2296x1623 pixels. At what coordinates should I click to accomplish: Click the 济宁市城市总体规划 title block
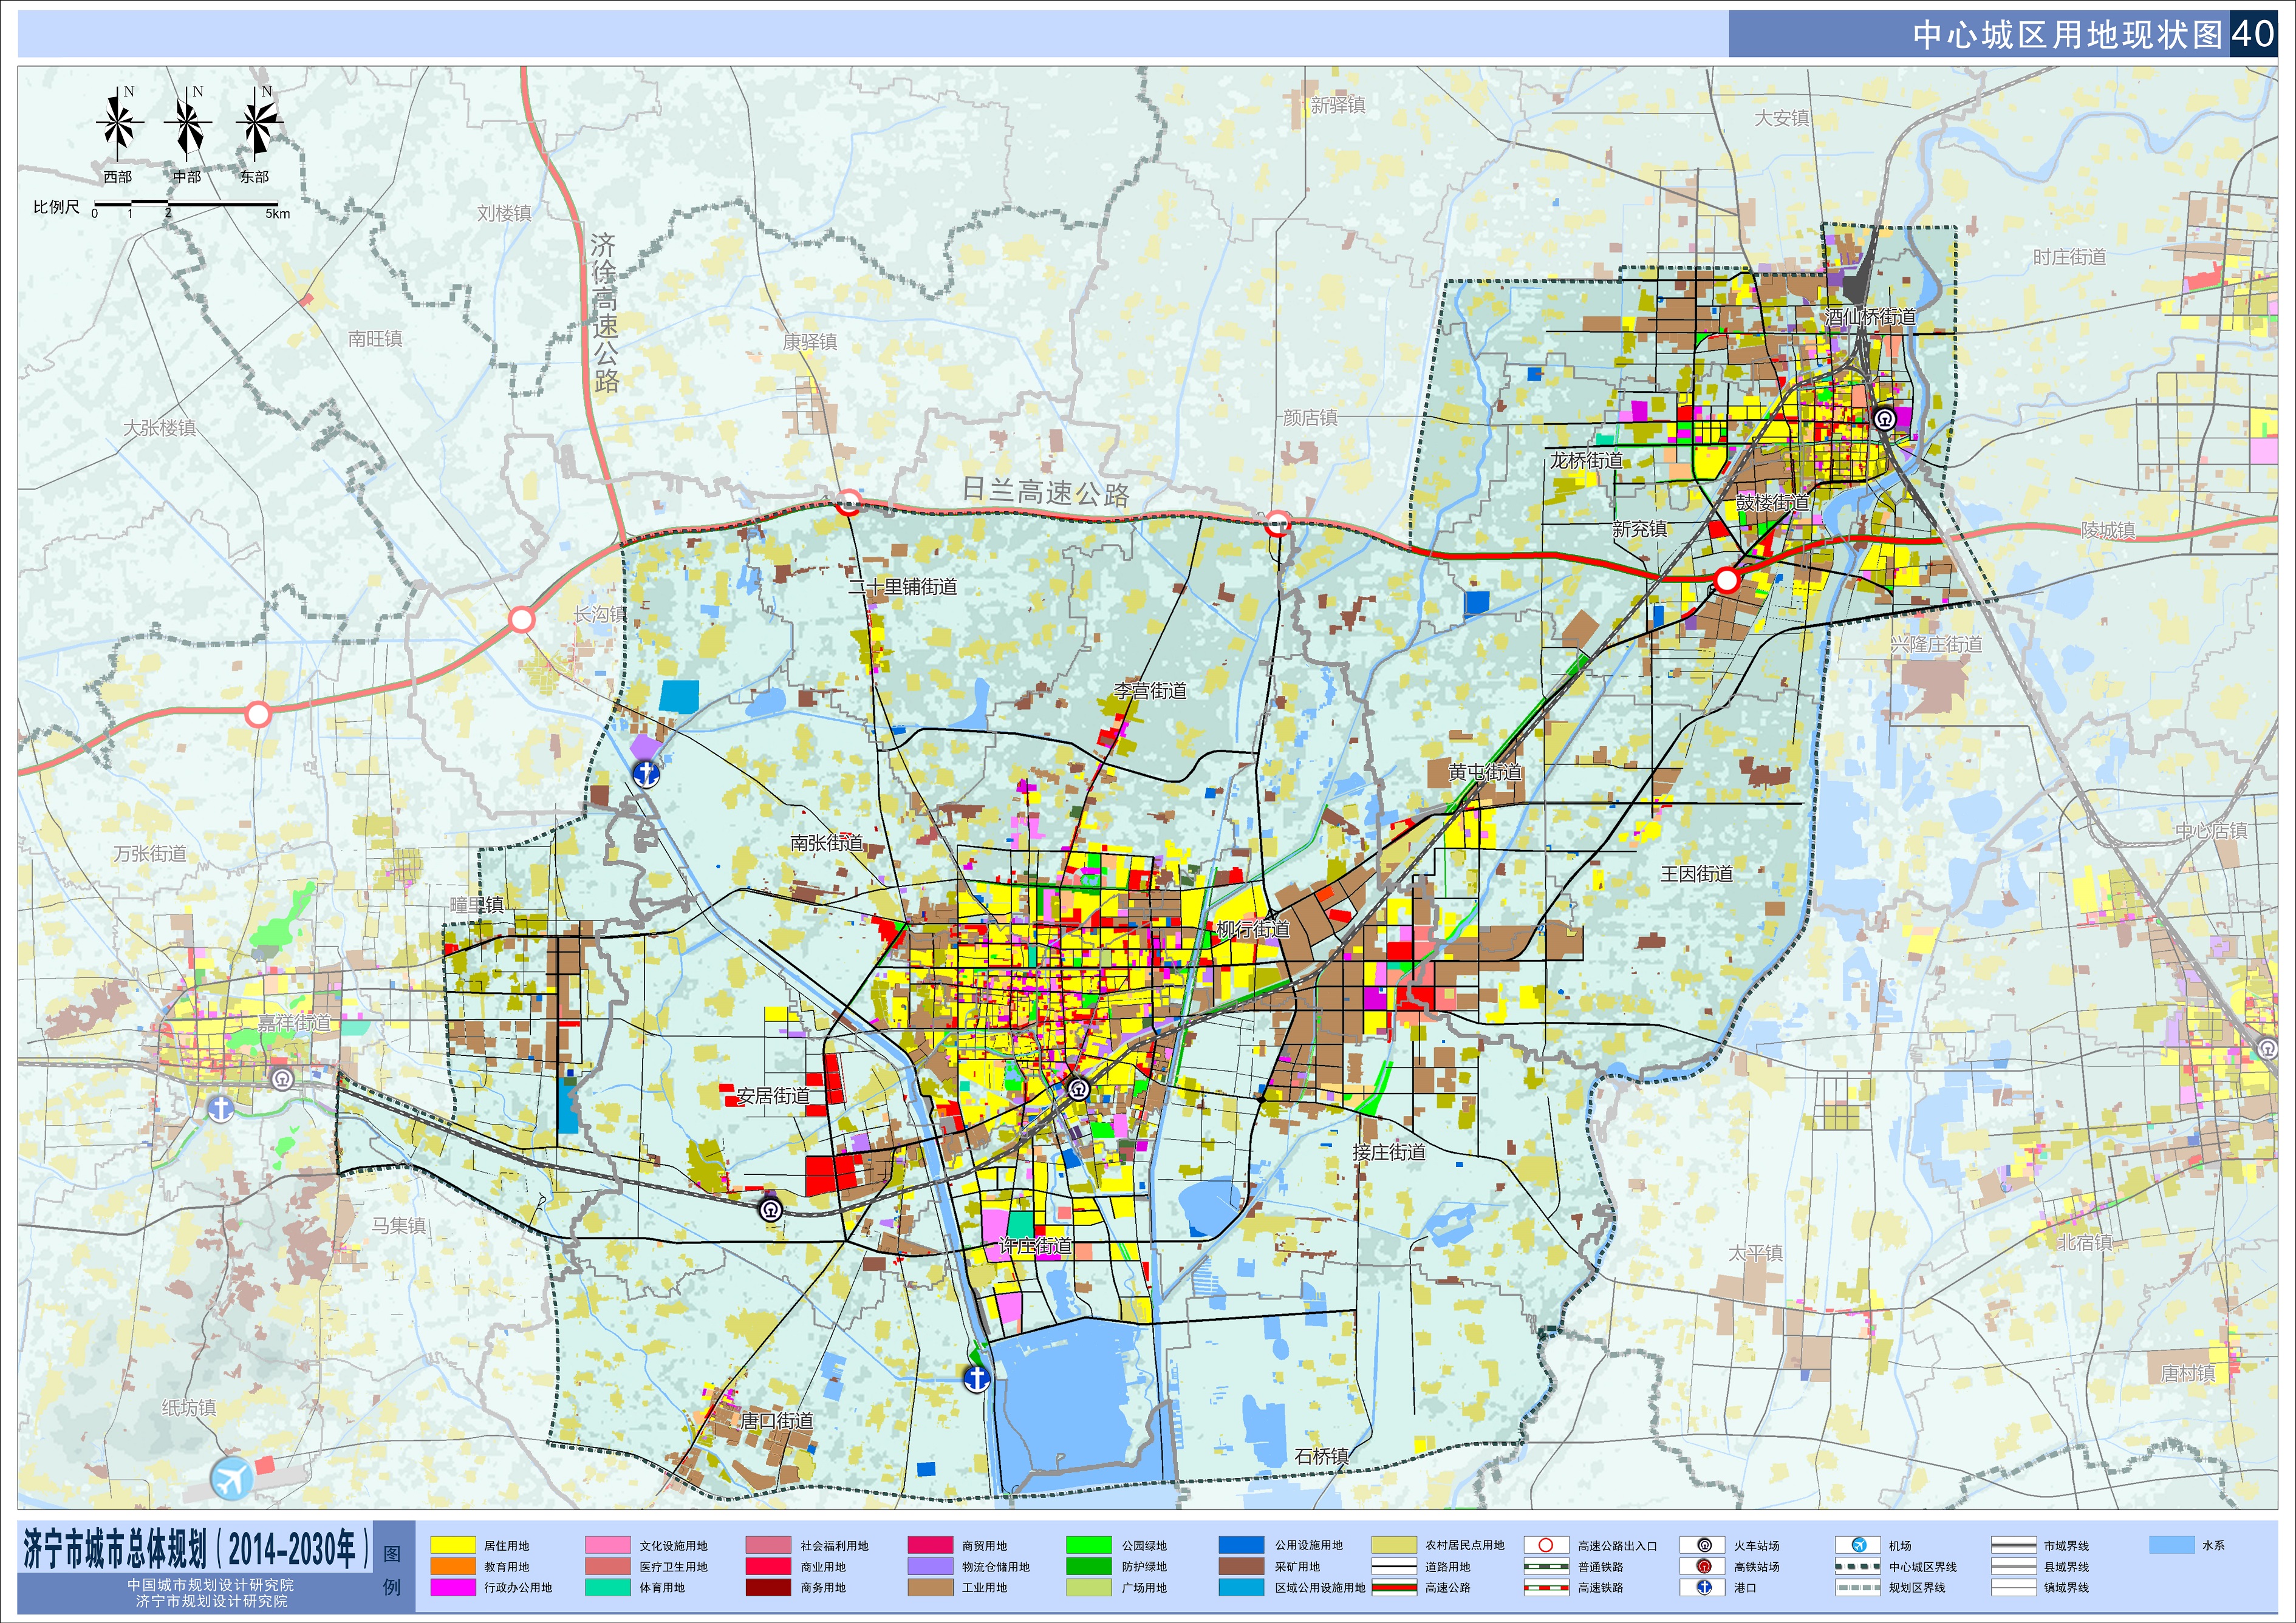[197, 1549]
